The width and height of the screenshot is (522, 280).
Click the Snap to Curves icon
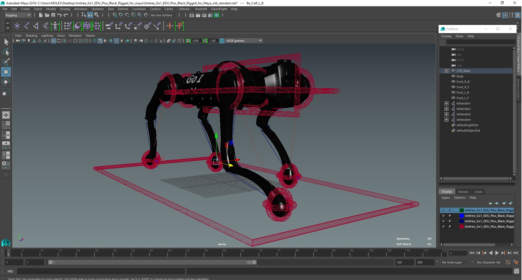[x=121, y=15]
